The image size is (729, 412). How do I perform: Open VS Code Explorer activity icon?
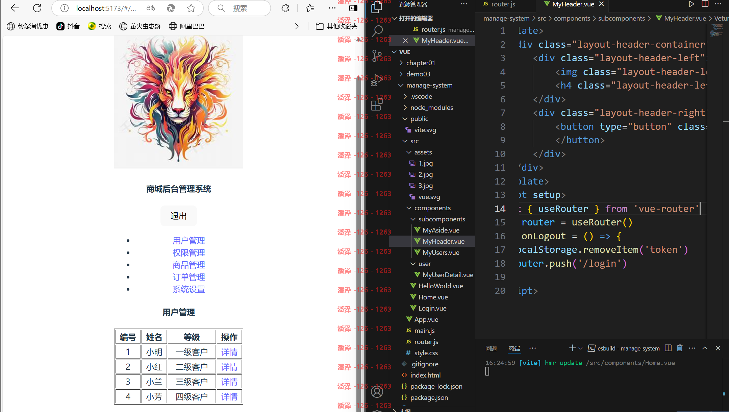(x=377, y=7)
